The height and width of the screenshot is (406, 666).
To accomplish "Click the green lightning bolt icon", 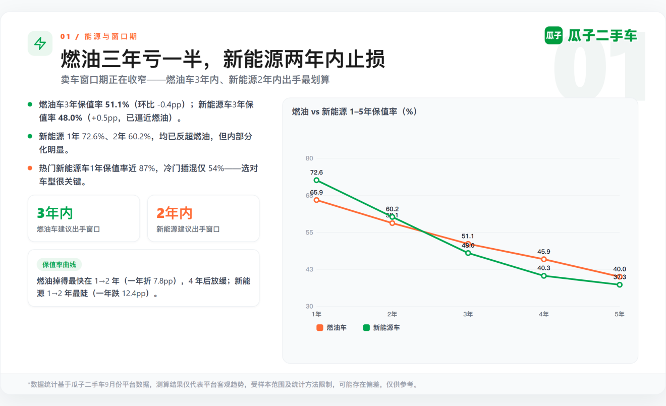I will [x=40, y=44].
